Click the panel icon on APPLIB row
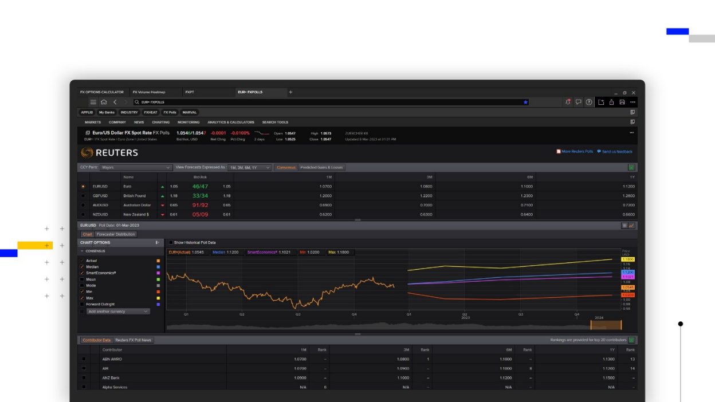The image size is (715, 402). [632, 112]
